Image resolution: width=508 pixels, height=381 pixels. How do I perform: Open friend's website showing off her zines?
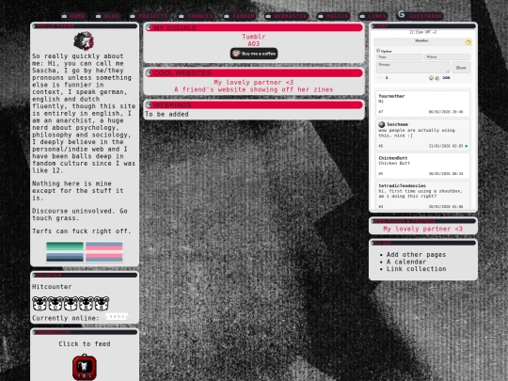pyautogui.click(x=254, y=89)
